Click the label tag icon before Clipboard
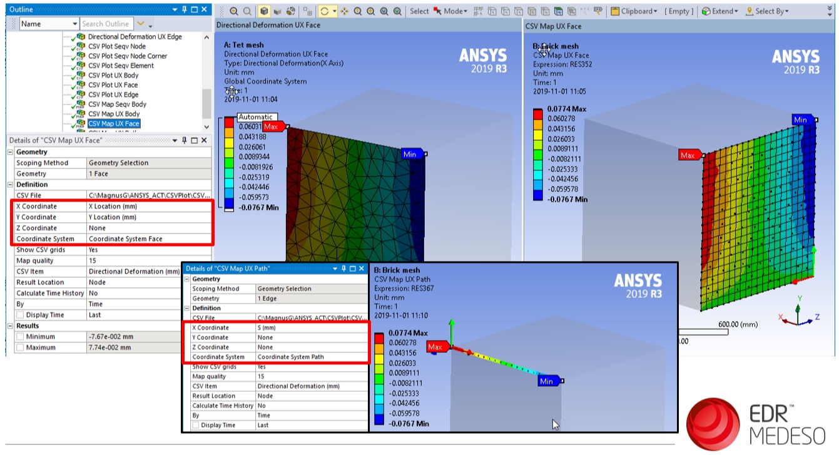 (599, 11)
